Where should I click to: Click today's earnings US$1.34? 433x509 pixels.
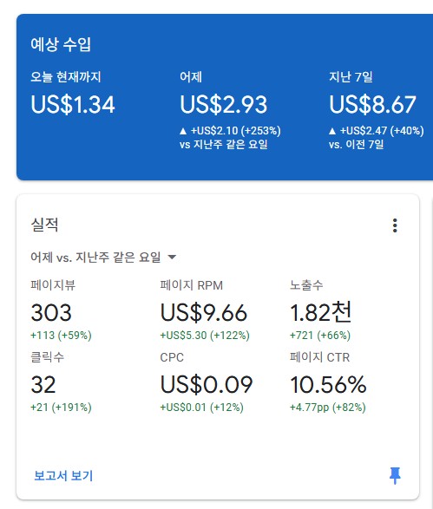73,105
